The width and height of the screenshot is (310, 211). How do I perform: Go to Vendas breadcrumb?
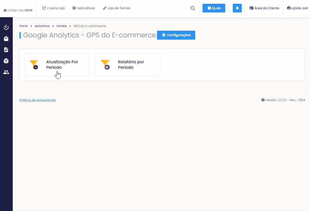click(61, 26)
